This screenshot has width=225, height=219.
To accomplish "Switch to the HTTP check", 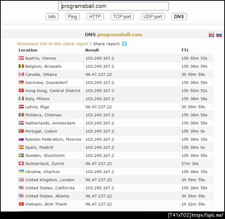I will tap(95, 16).
